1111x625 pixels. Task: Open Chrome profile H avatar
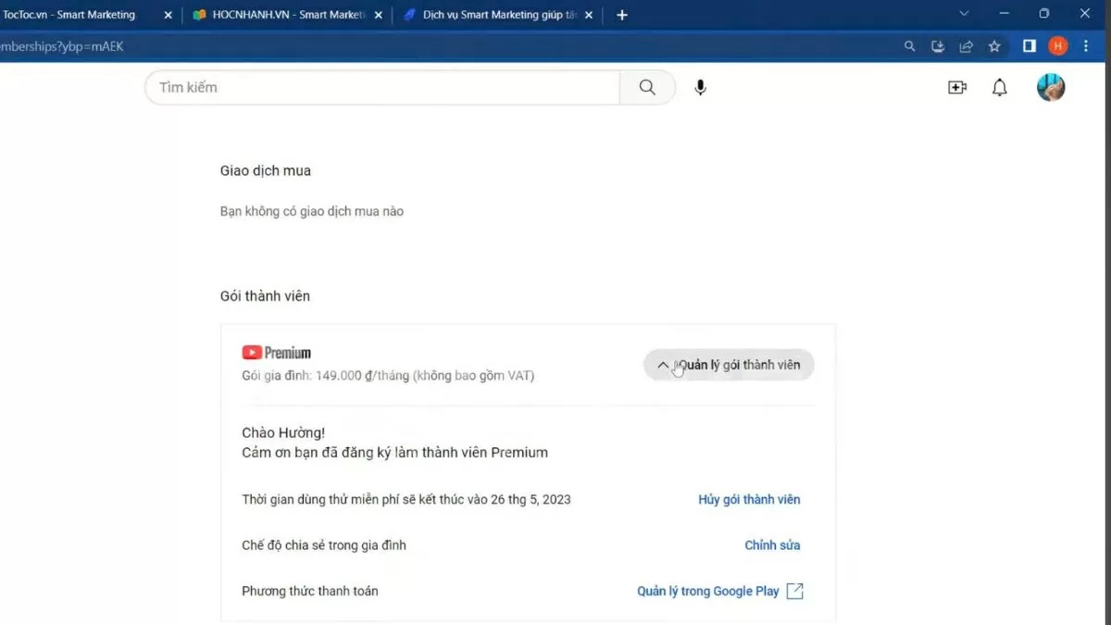(1057, 46)
